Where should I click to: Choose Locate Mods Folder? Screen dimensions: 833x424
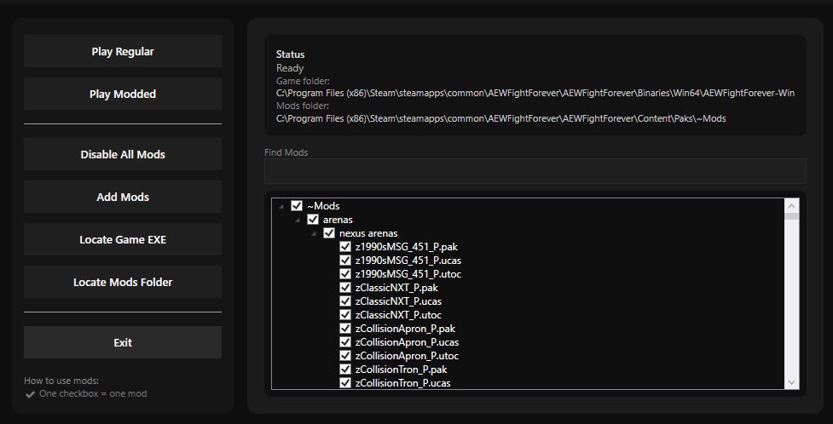[123, 282]
